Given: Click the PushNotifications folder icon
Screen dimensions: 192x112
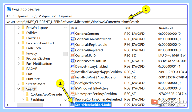Looking at the screenshot, I should [x=23, y=63].
